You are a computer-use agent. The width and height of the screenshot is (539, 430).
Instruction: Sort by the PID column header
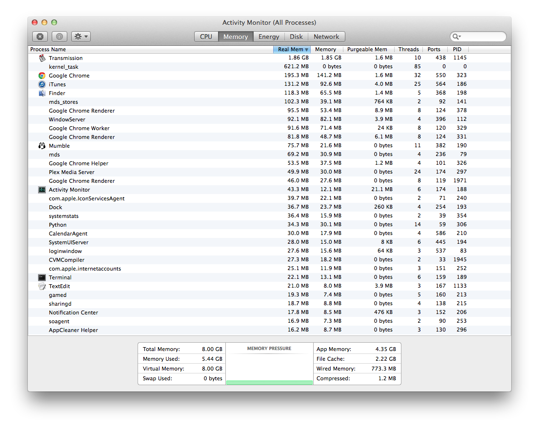pyautogui.click(x=457, y=49)
